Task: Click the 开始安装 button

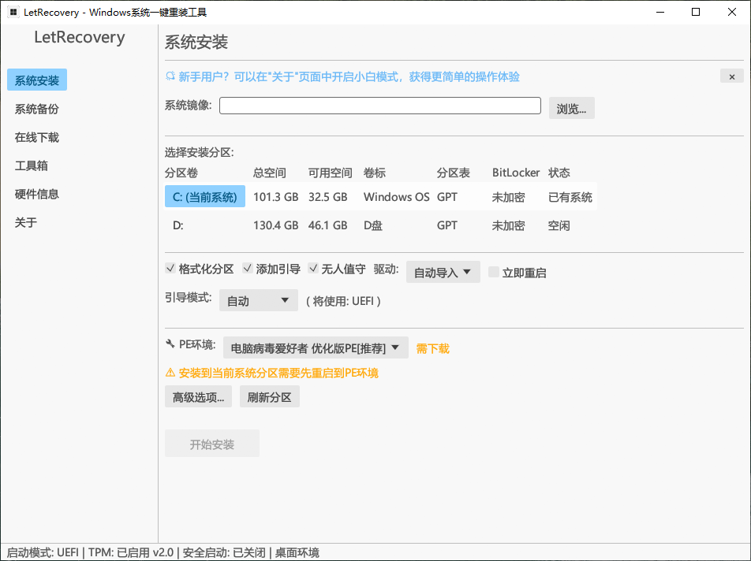Action: (212, 444)
